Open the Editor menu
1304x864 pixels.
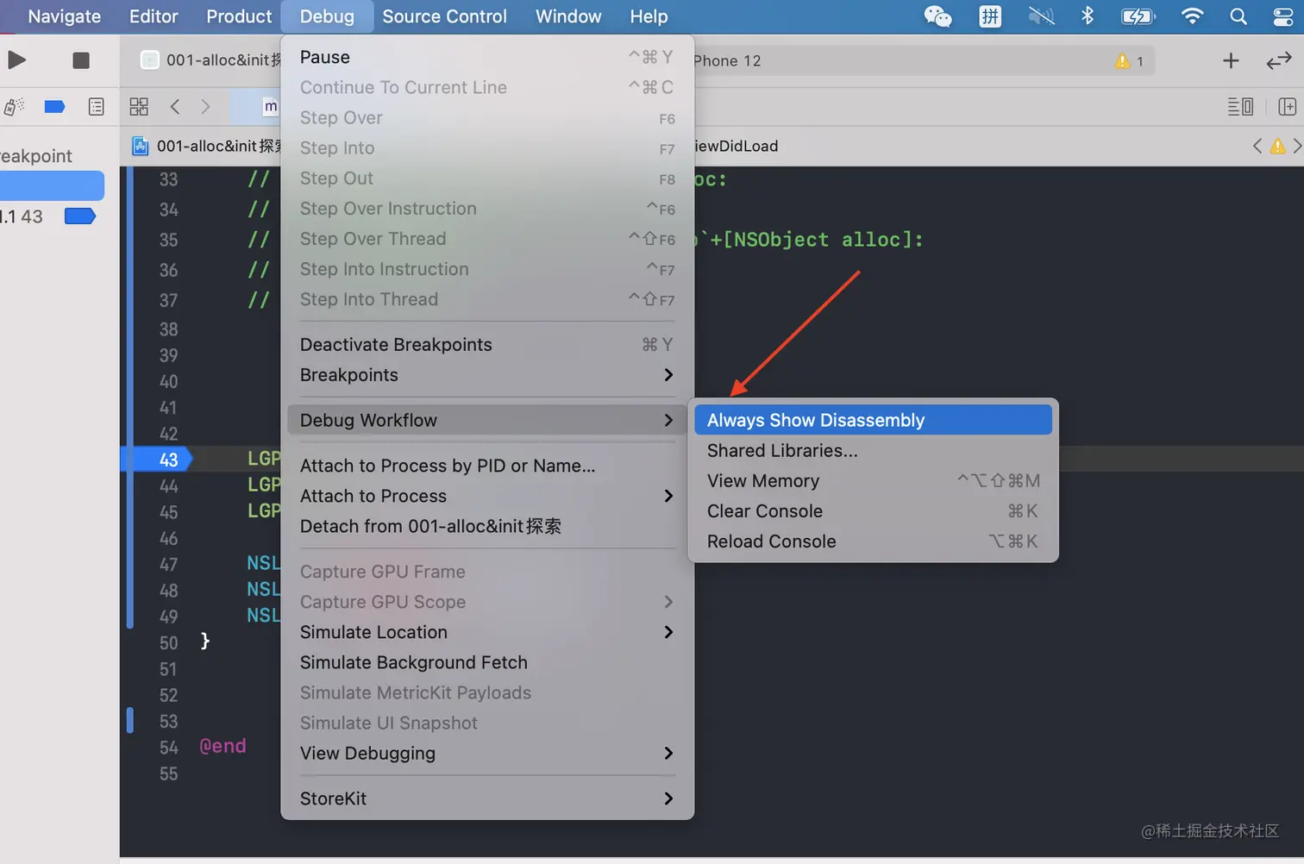click(x=154, y=16)
